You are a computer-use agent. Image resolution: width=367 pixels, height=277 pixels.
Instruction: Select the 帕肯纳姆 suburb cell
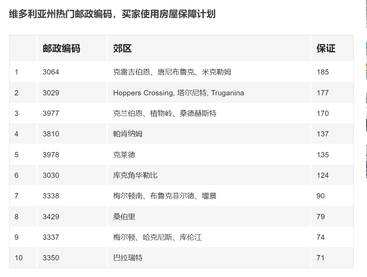128,134
